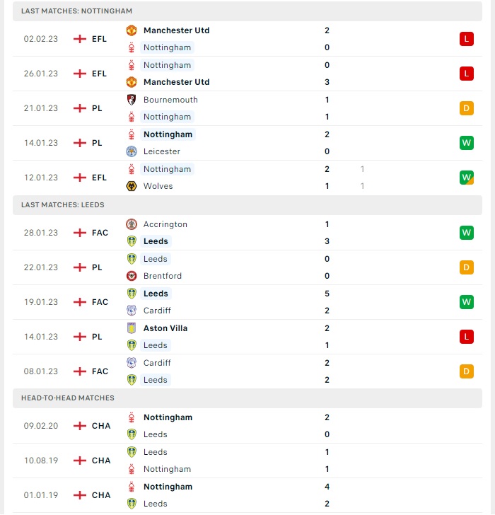Click orange D badge for Bournemouth match

(x=467, y=108)
